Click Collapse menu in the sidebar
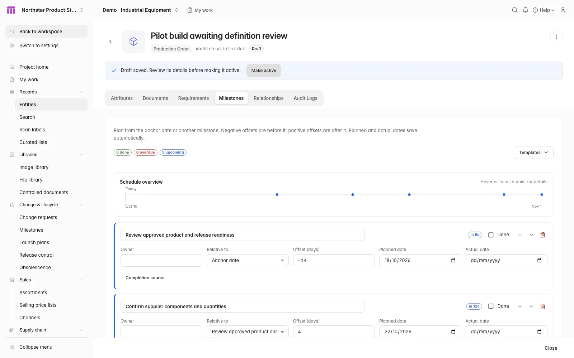This screenshot has width=574, height=358. (x=46, y=347)
